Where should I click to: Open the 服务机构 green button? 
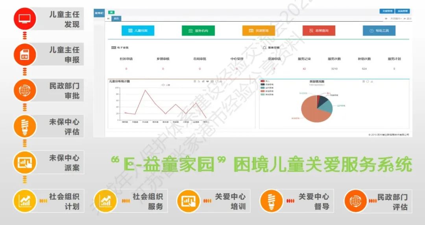tap(198, 31)
